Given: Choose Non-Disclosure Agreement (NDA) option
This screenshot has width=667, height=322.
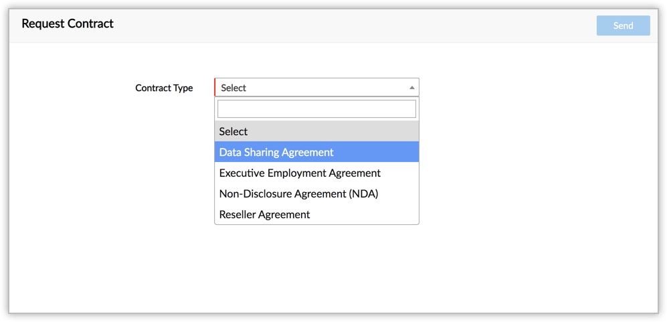Looking at the screenshot, I should 316,193.
